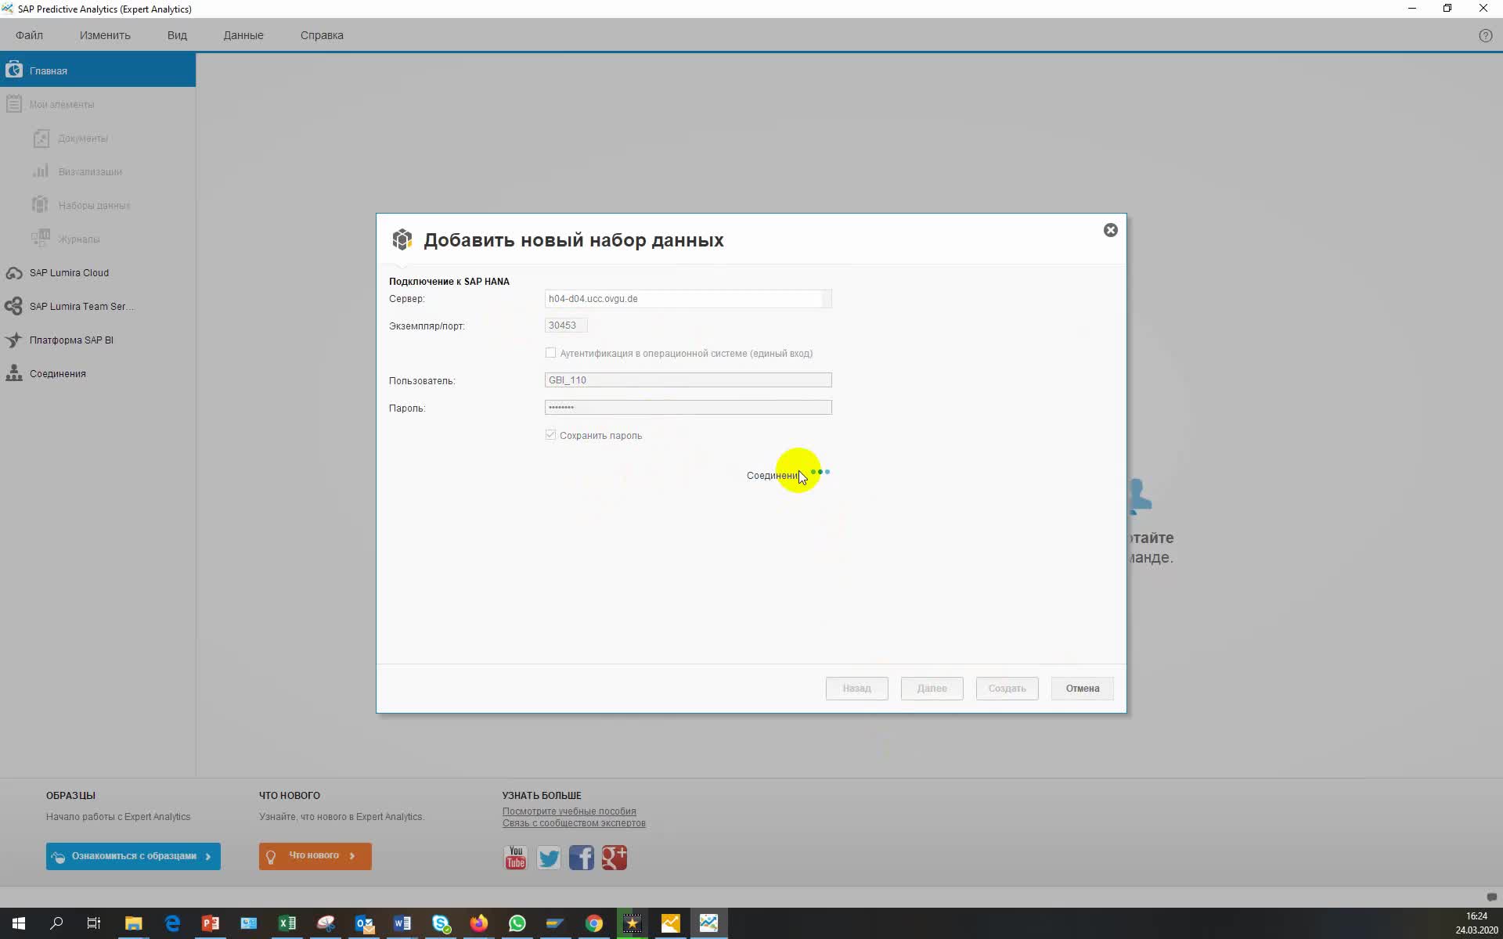Open the Данные menu

coord(243,35)
